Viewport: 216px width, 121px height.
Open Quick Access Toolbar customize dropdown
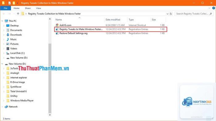17,3
